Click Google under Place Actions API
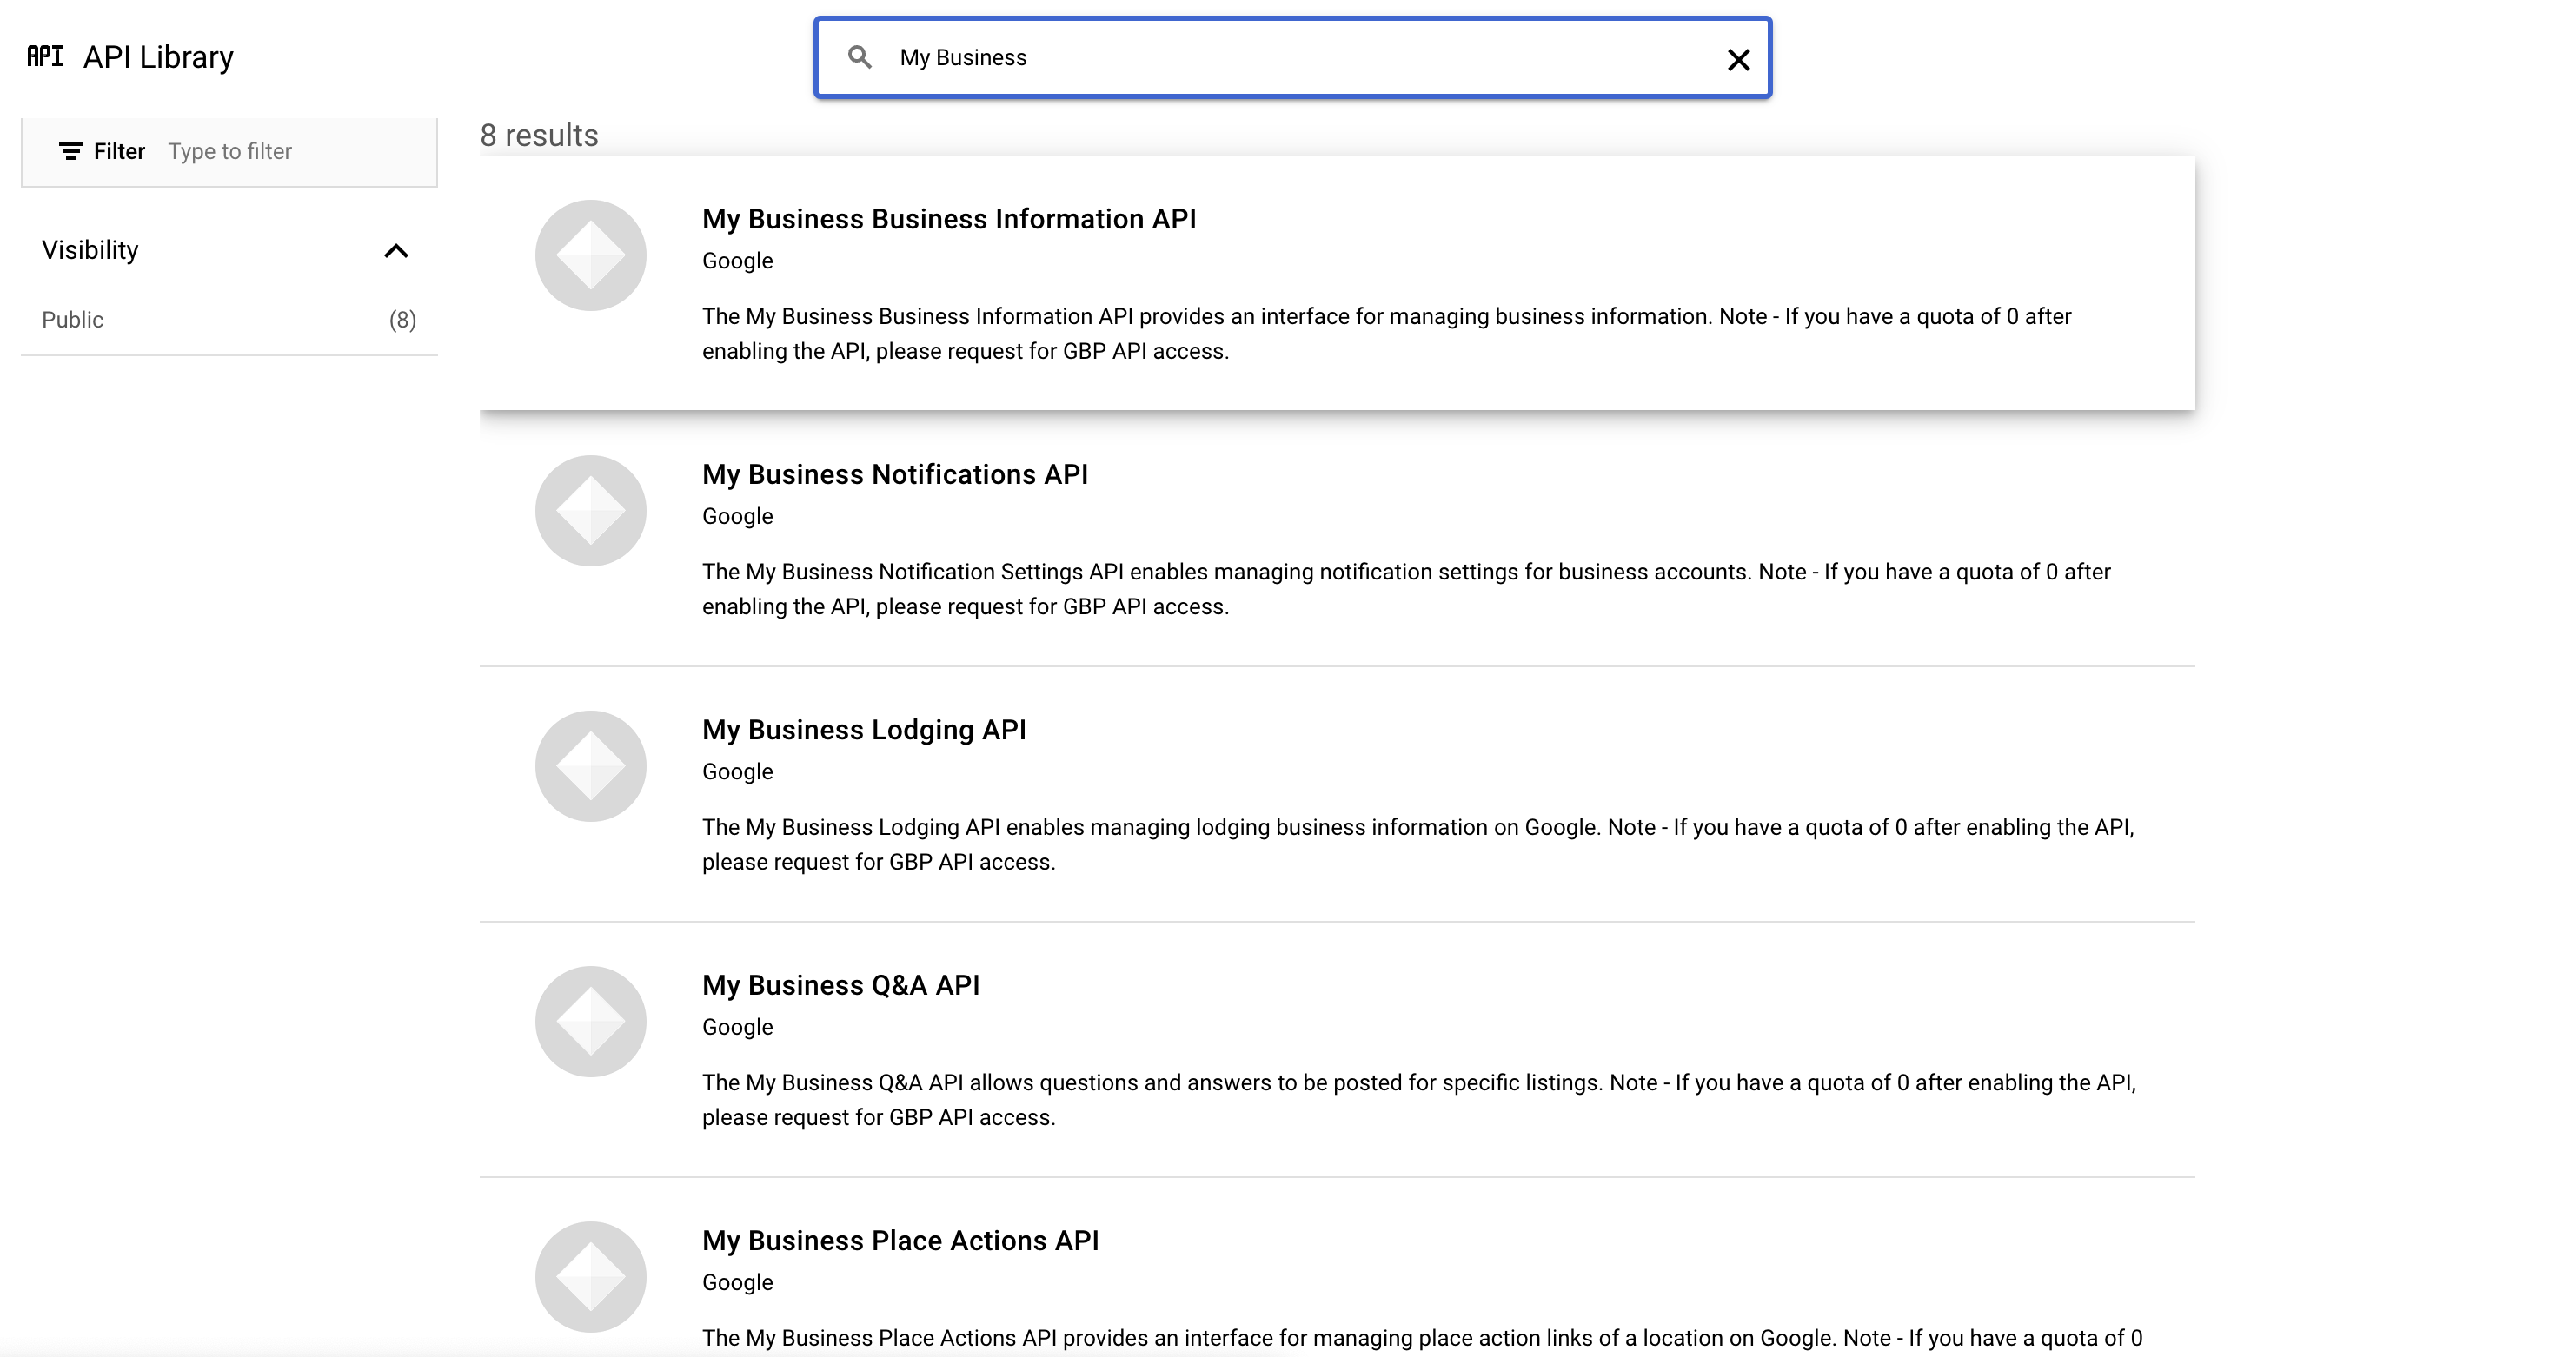 737,1282
